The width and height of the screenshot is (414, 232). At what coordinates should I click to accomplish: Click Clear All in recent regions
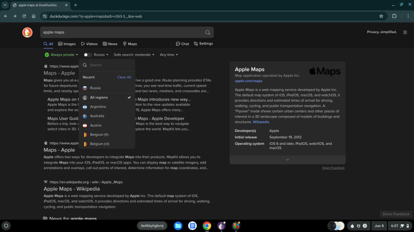pyautogui.click(x=124, y=77)
